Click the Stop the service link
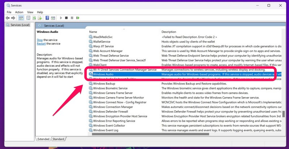This screenshot has height=149, width=289. pyautogui.click(x=40, y=40)
